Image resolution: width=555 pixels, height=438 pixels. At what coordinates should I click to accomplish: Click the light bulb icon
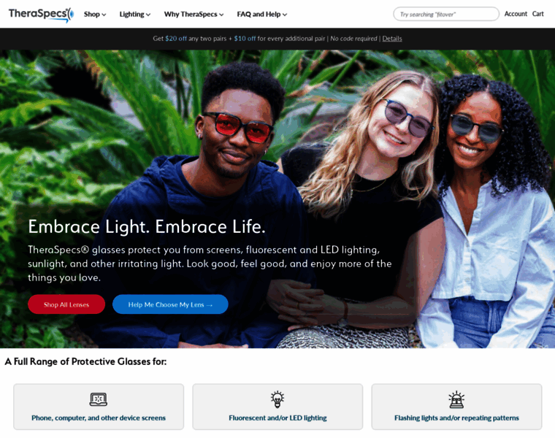(277, 399)
